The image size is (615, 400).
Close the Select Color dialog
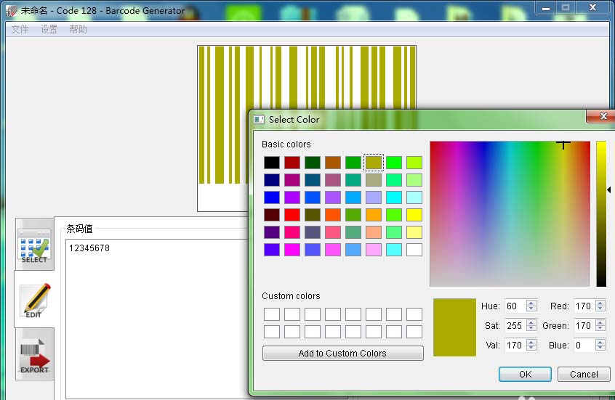coord(603,116)
